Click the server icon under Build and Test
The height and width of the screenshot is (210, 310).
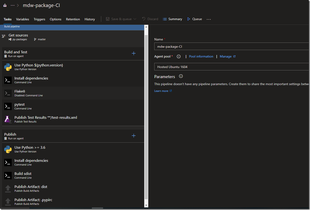5,56
